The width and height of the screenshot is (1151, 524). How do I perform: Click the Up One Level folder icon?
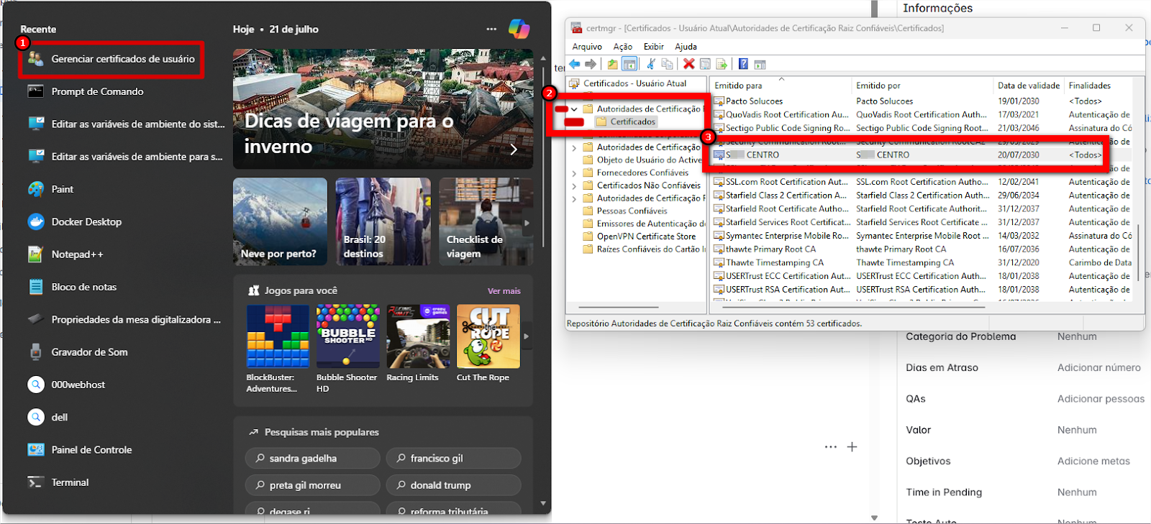(x=612, y=64)
